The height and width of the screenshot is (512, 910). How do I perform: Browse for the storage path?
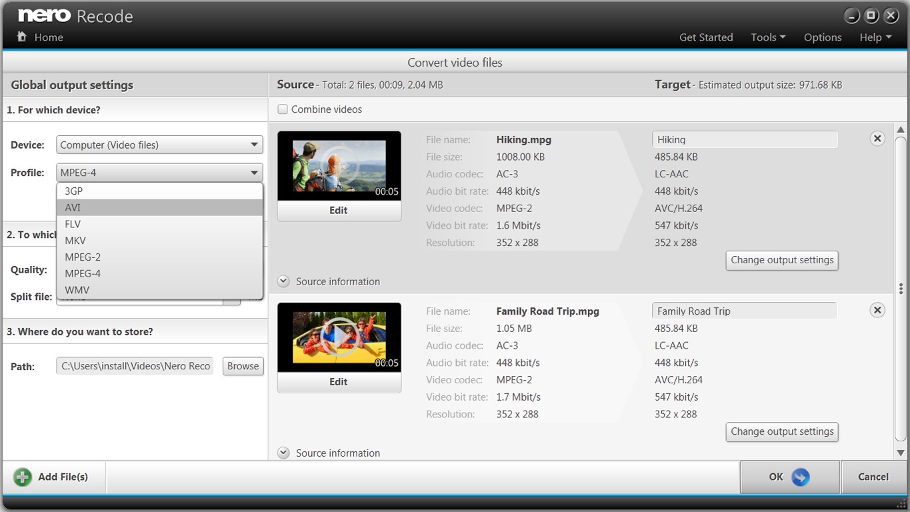pyautogui.click(x=243, y=366)
